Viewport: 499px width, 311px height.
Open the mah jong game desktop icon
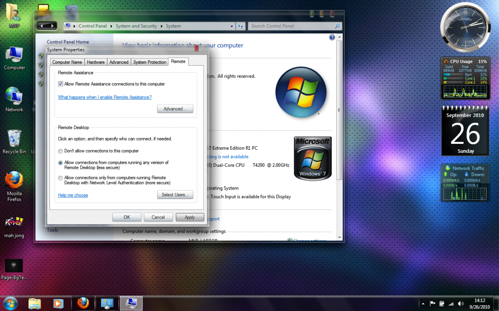(x=14, y=227)
